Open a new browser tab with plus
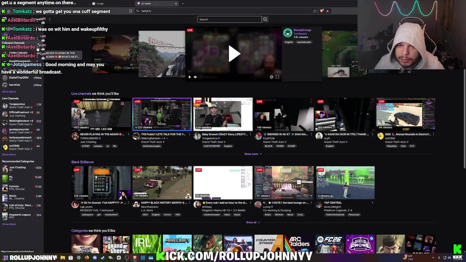Viewport: 466px width, 262px height. (183, 4)
